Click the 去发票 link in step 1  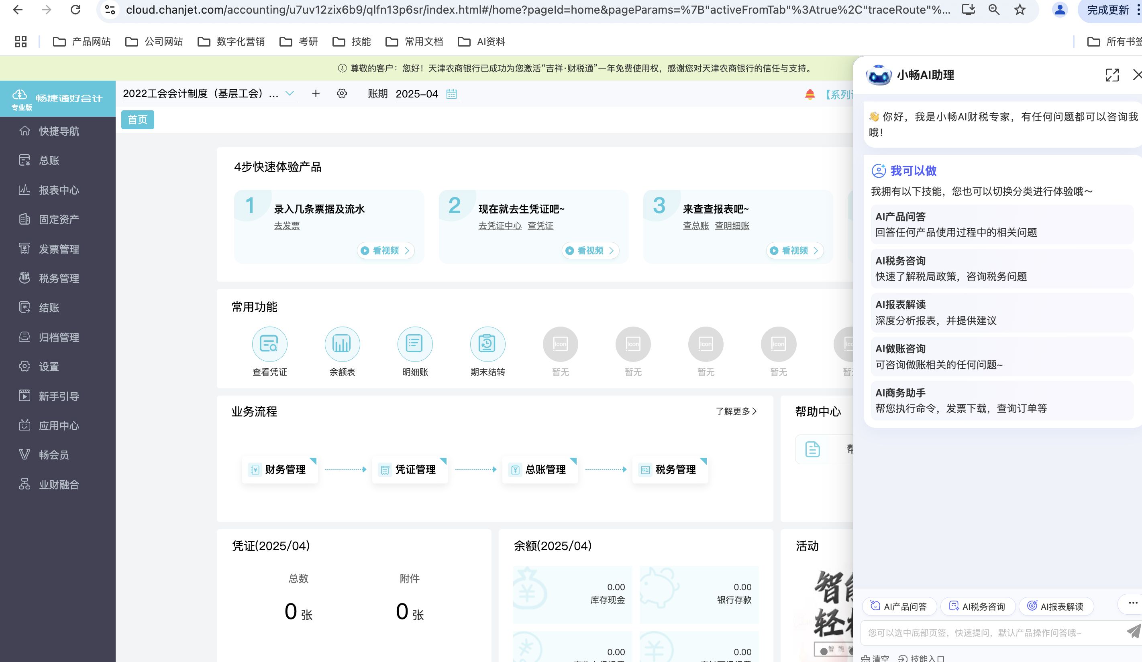pos(286,225)
